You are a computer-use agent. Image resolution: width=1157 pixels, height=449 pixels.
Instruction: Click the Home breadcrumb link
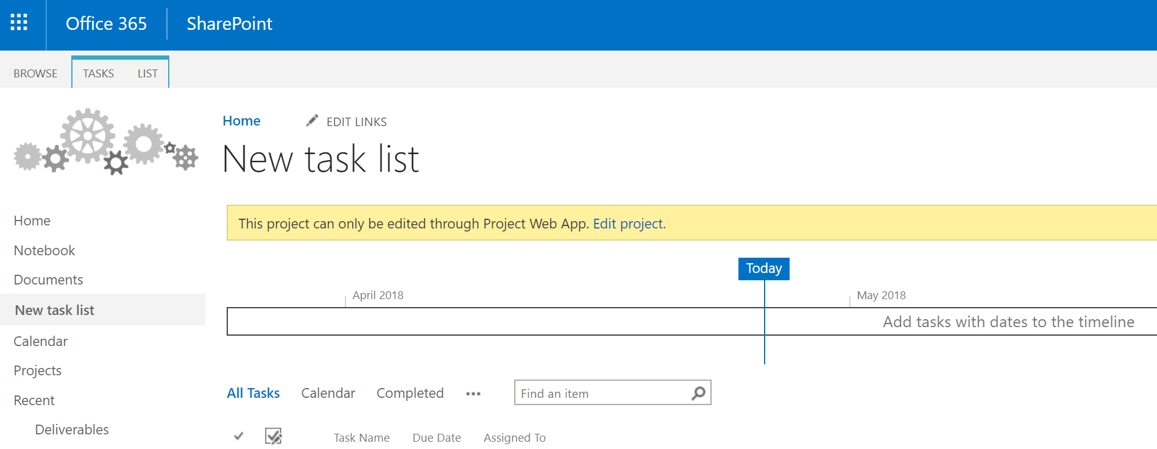point(241,121)
